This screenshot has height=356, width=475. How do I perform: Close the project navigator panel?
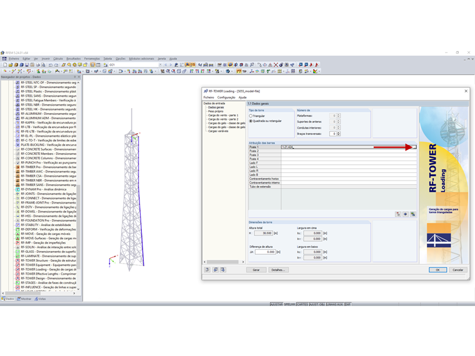pyautogui.click(x=79, y=77)
